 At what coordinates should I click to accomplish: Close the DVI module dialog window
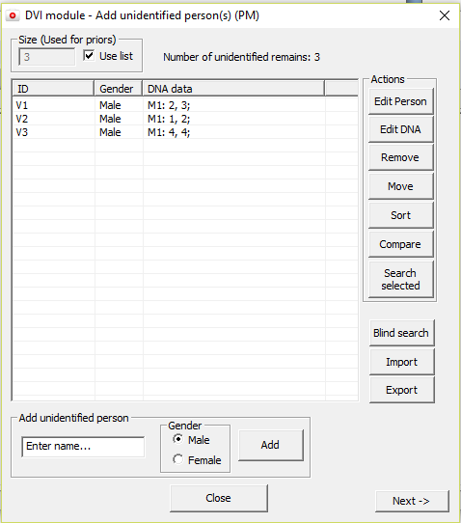click(445, 15)
